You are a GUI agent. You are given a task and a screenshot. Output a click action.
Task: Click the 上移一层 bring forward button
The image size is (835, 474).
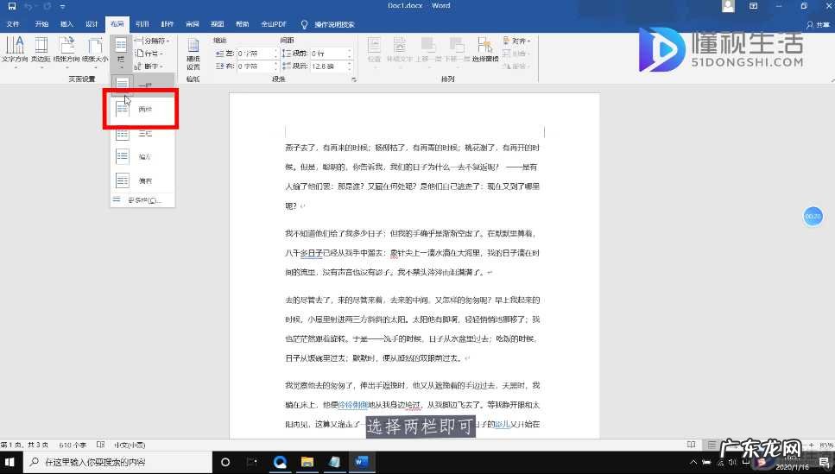(x=427, y=50)
